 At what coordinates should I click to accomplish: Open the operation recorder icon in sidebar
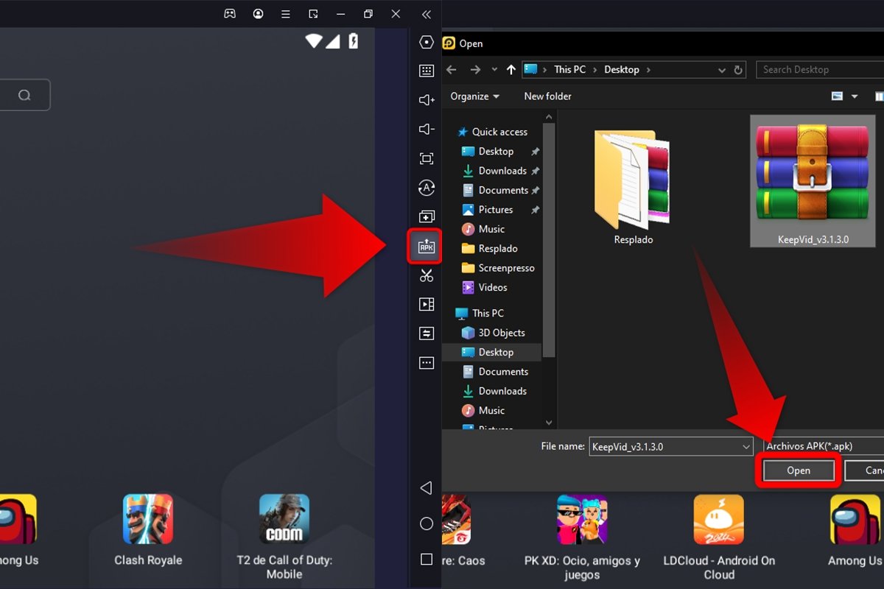(x=427, y=334)
